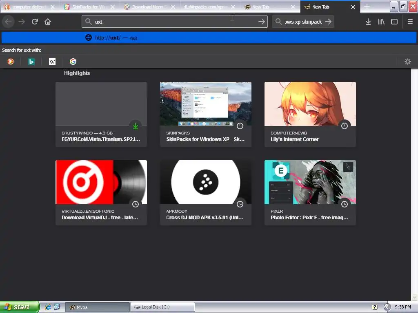This screenshot has height=313, width=418.
Task: Open the Pixlr Photo Editor highlight
Action: click(x=310, y=193)
